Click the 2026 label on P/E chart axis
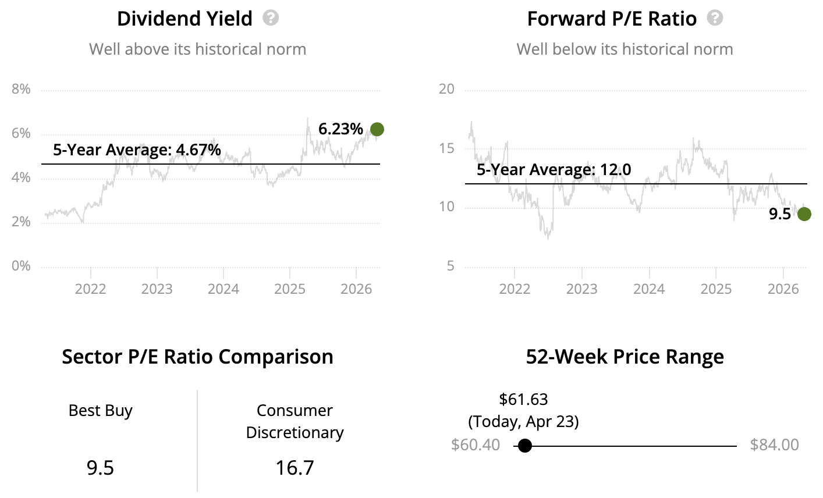 pyautogui.click(x=783, y=289)
